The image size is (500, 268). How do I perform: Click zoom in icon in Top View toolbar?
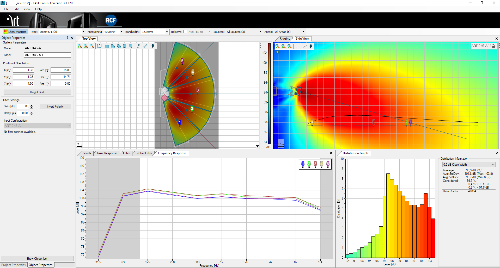(x=80, y=46)
